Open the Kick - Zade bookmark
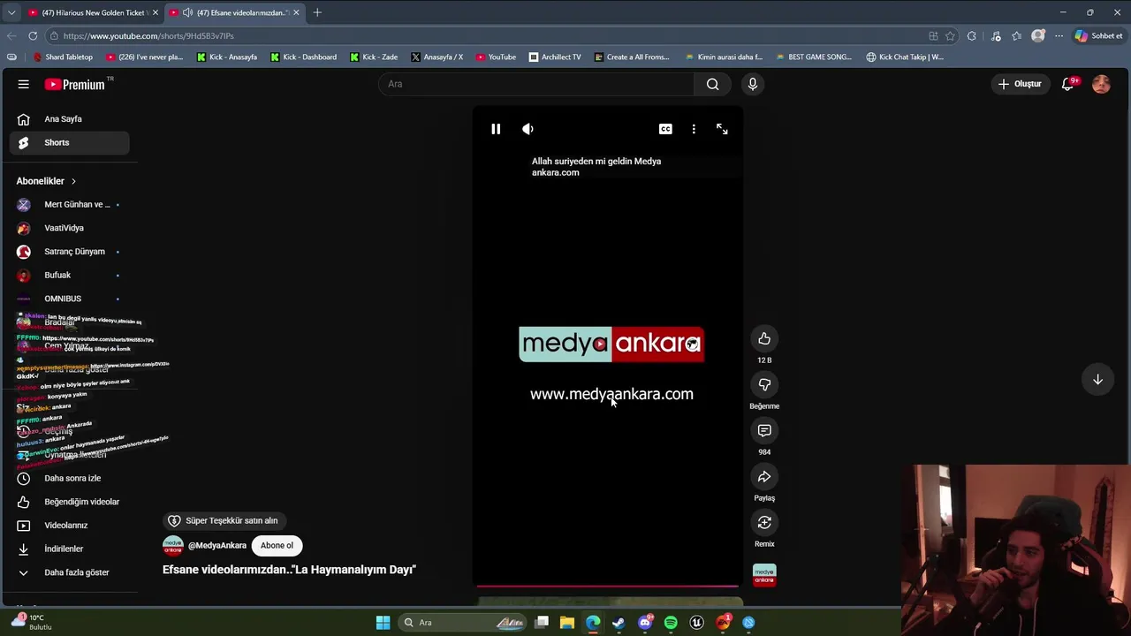Image resolution: width=1131 pixels, height=636 pixels. 374,57
